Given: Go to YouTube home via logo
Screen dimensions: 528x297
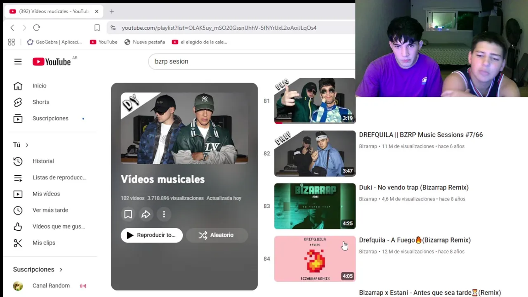Looking at the screenshot, I should click(52, 61).
